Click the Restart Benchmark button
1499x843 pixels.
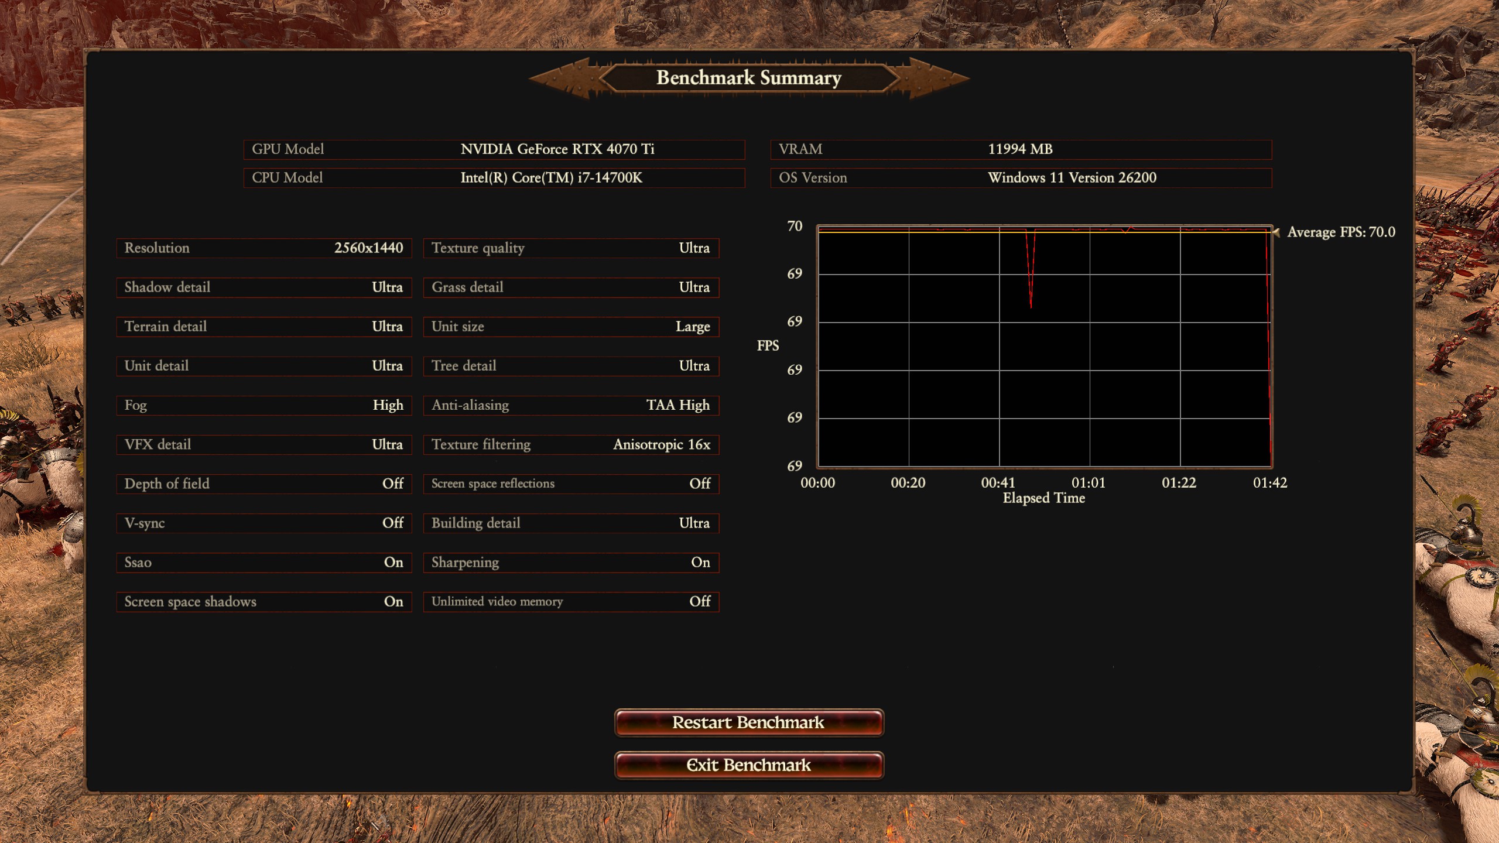(x=748, y=722)
